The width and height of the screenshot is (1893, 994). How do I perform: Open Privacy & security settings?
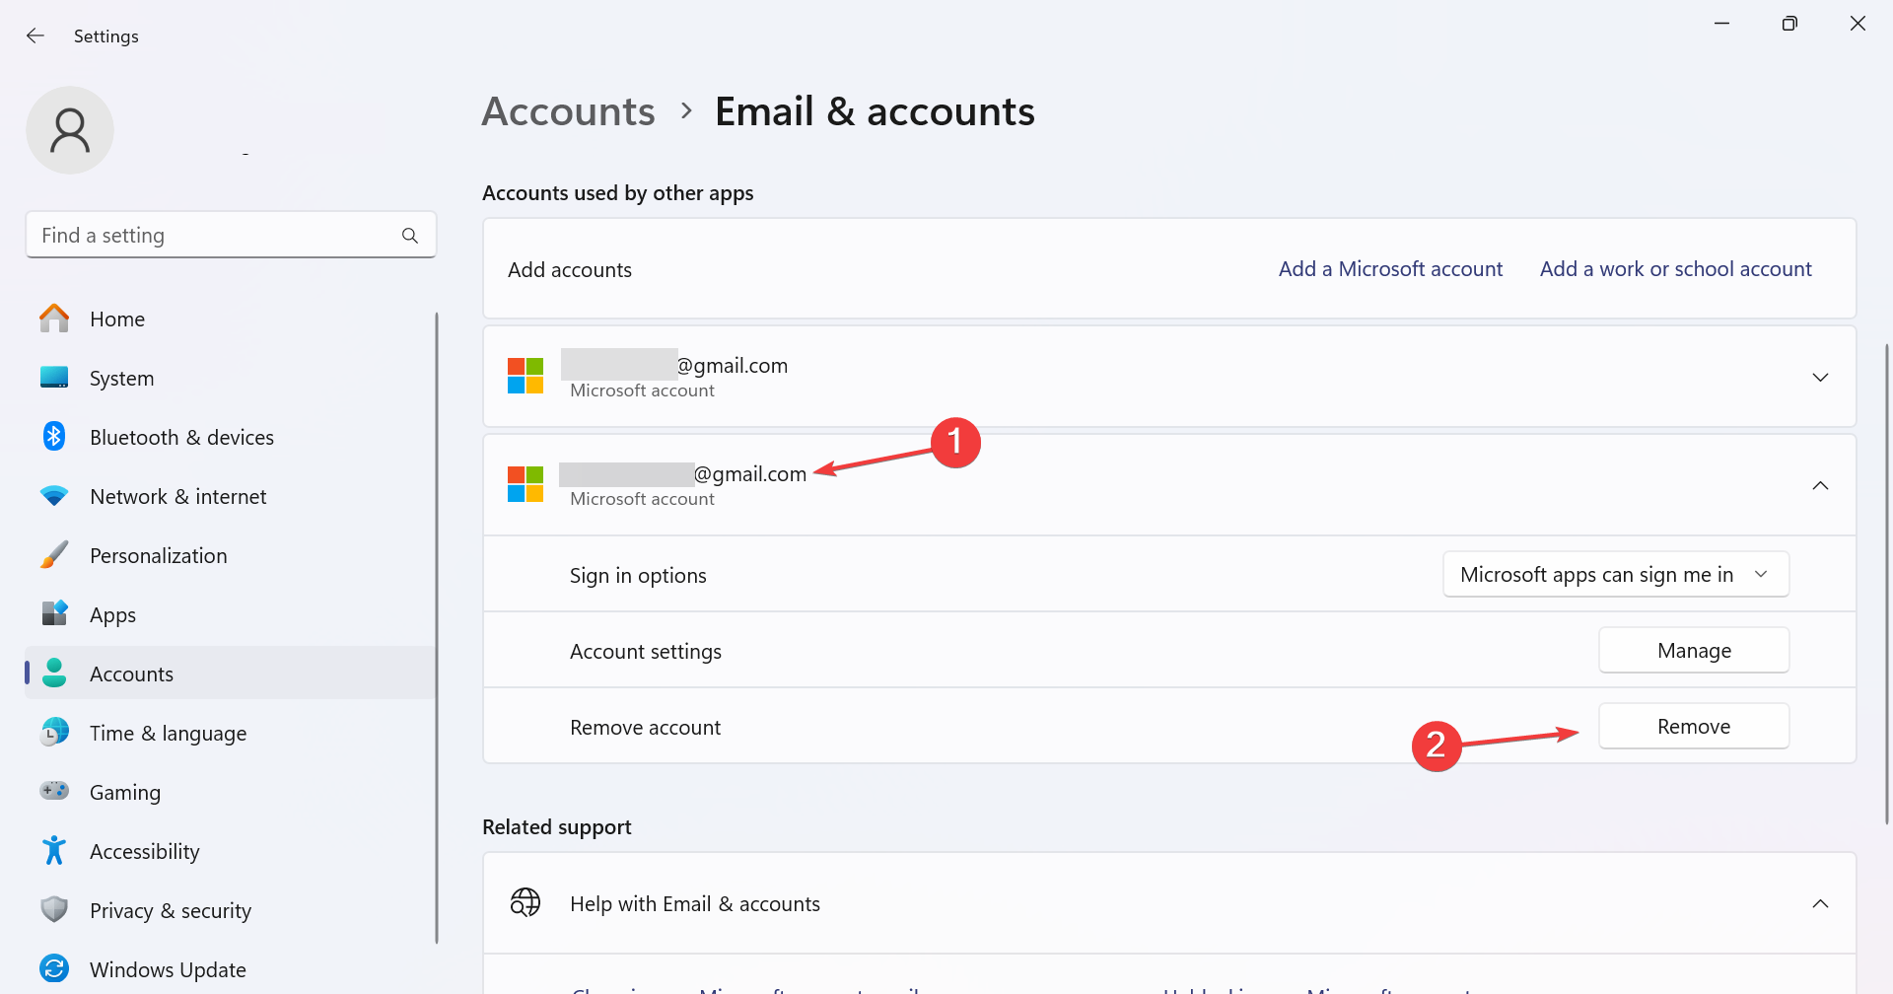point(171,909)
